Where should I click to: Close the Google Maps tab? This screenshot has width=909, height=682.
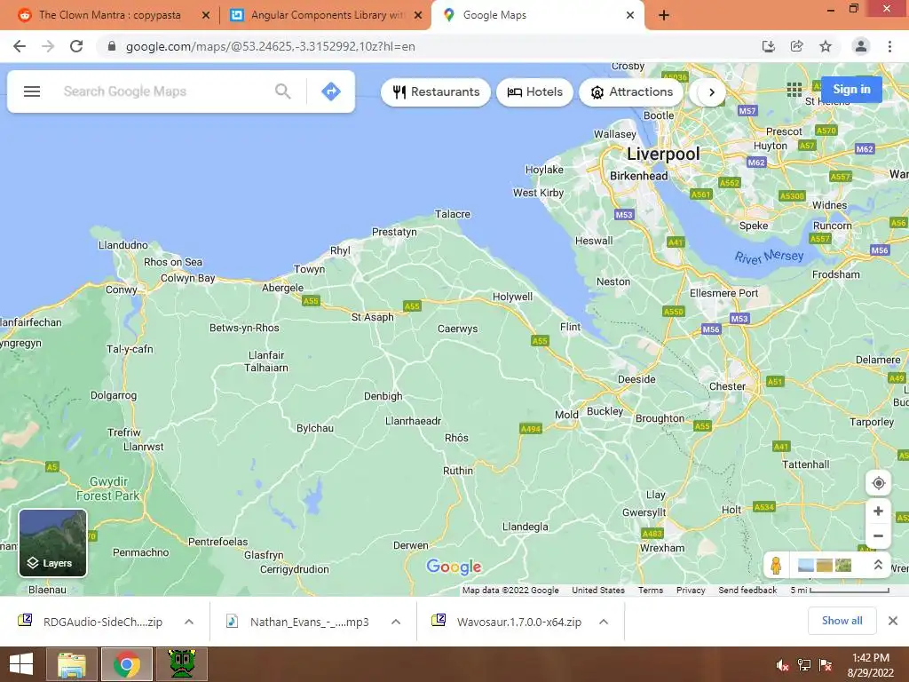(630, 16)
